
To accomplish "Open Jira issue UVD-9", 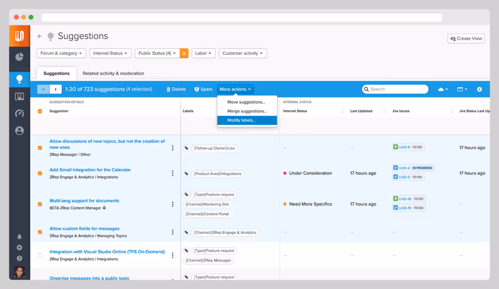I will pyautogui.click(x=404, y=147).
